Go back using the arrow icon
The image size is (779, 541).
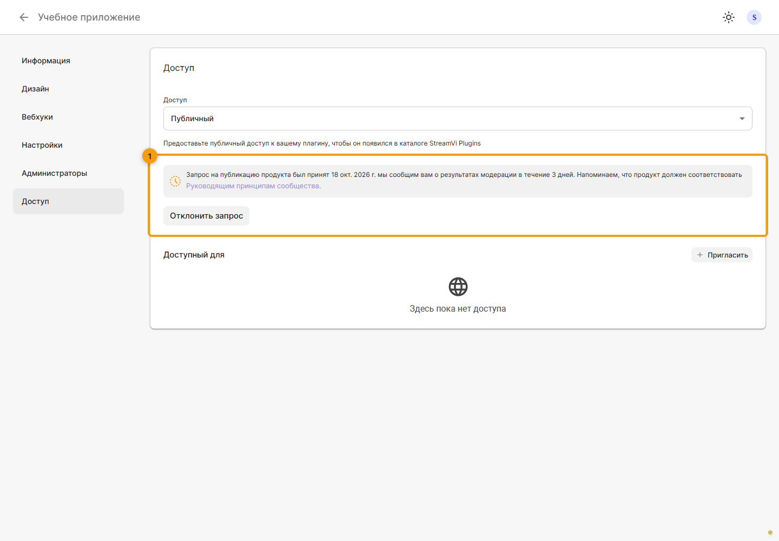24,17
